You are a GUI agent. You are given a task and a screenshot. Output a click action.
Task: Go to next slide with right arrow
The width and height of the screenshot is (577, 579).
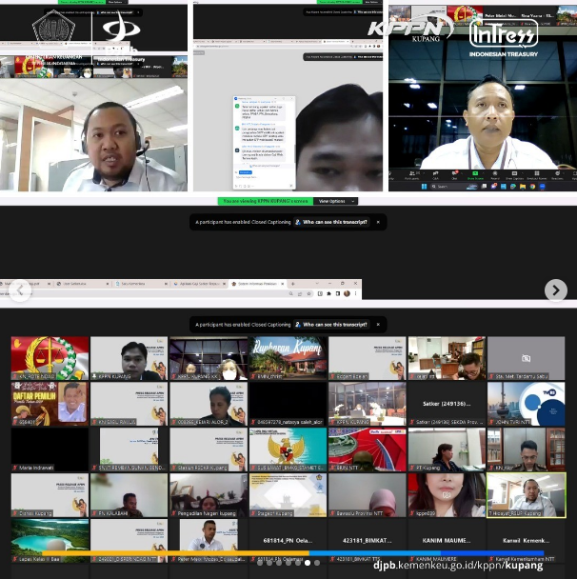(555, 289)
